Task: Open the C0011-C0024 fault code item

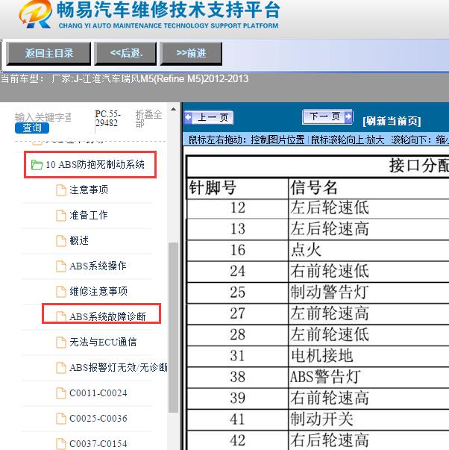Action: coord(98,393)
